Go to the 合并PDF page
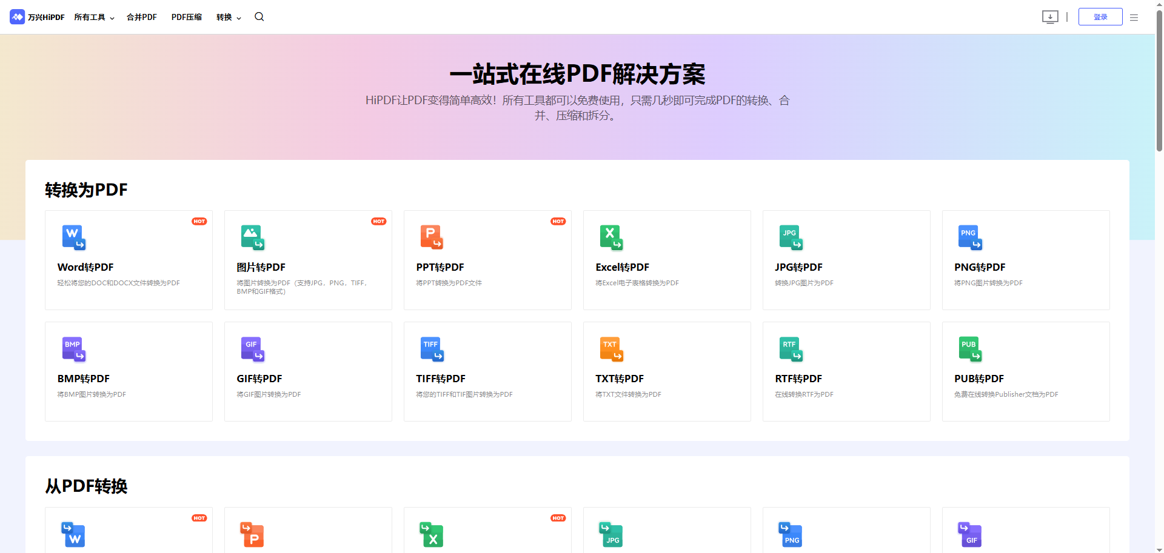The height and width of the screenshot is (553, 1164). pos(141,17)
